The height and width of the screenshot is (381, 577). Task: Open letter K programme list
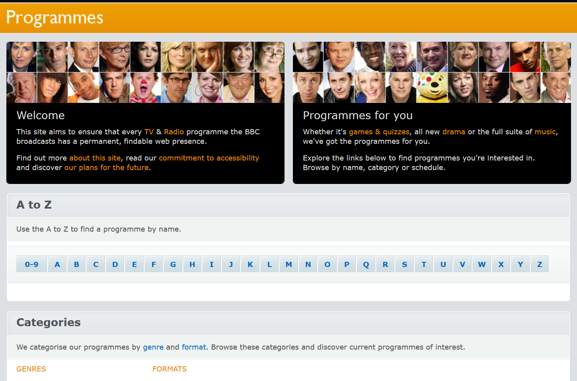(x=250, y=264)
